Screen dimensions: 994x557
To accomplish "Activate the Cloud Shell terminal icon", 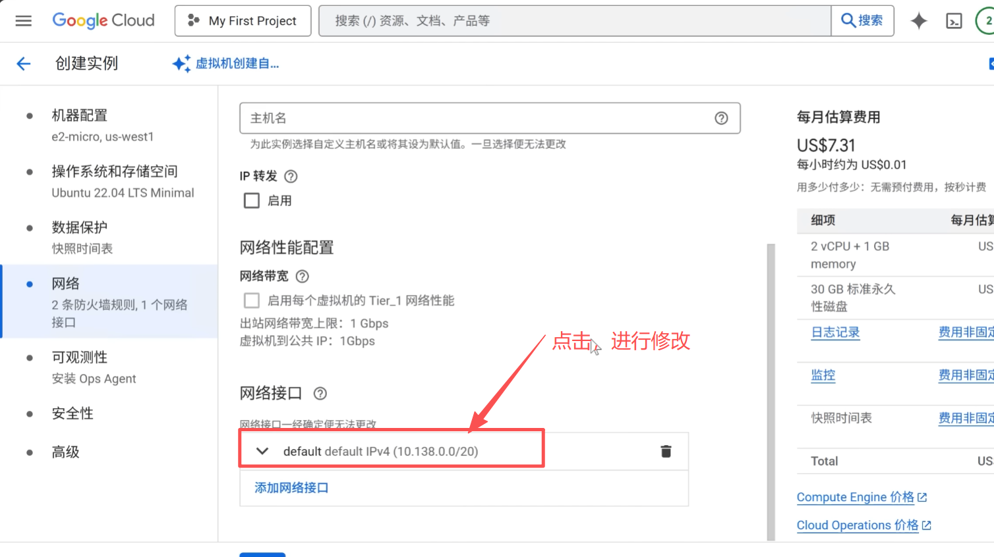I will click(x=954, y=20).
